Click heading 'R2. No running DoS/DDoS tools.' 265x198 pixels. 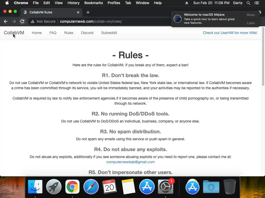tap(130, 114)
